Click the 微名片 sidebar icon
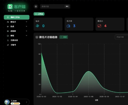128x105 pixels. click(x=8, y=22)
